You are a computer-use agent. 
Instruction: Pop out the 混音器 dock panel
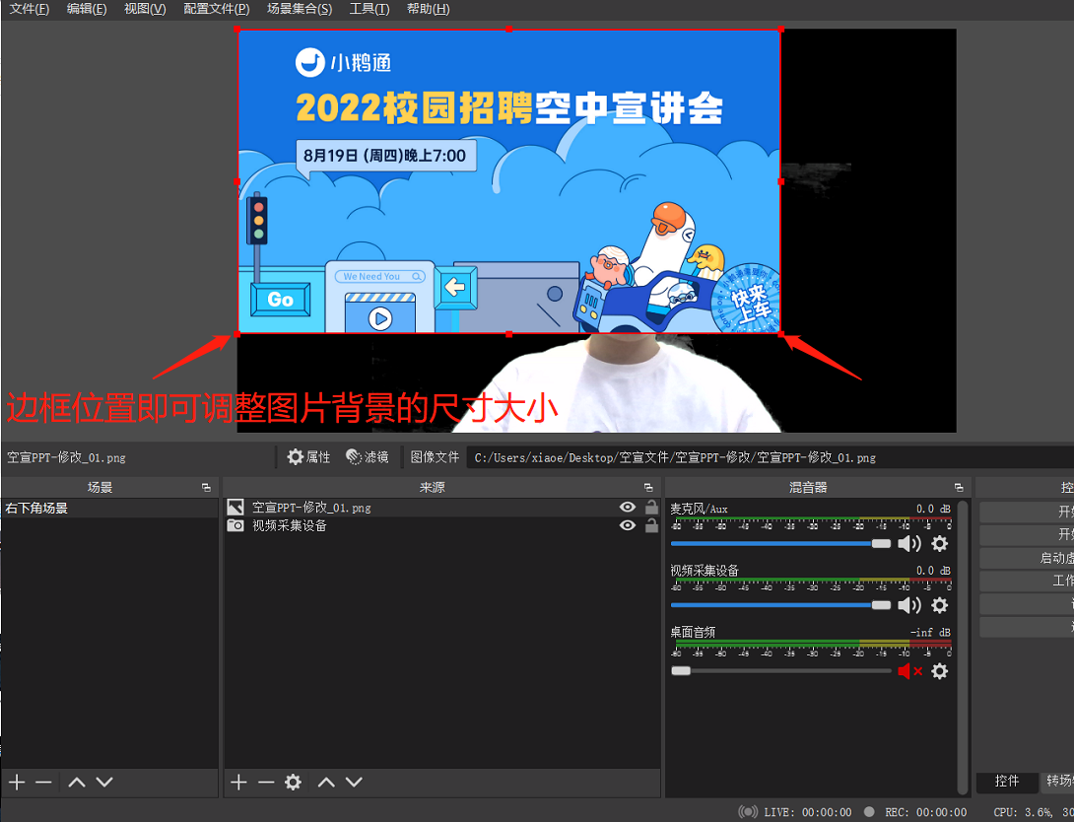pyautogui.click(x=959, y=488)
